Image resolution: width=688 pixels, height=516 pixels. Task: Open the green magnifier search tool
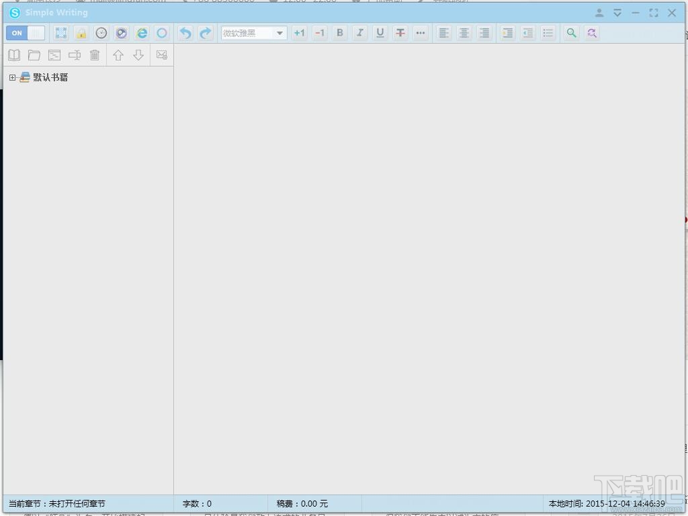coord(571,33)
